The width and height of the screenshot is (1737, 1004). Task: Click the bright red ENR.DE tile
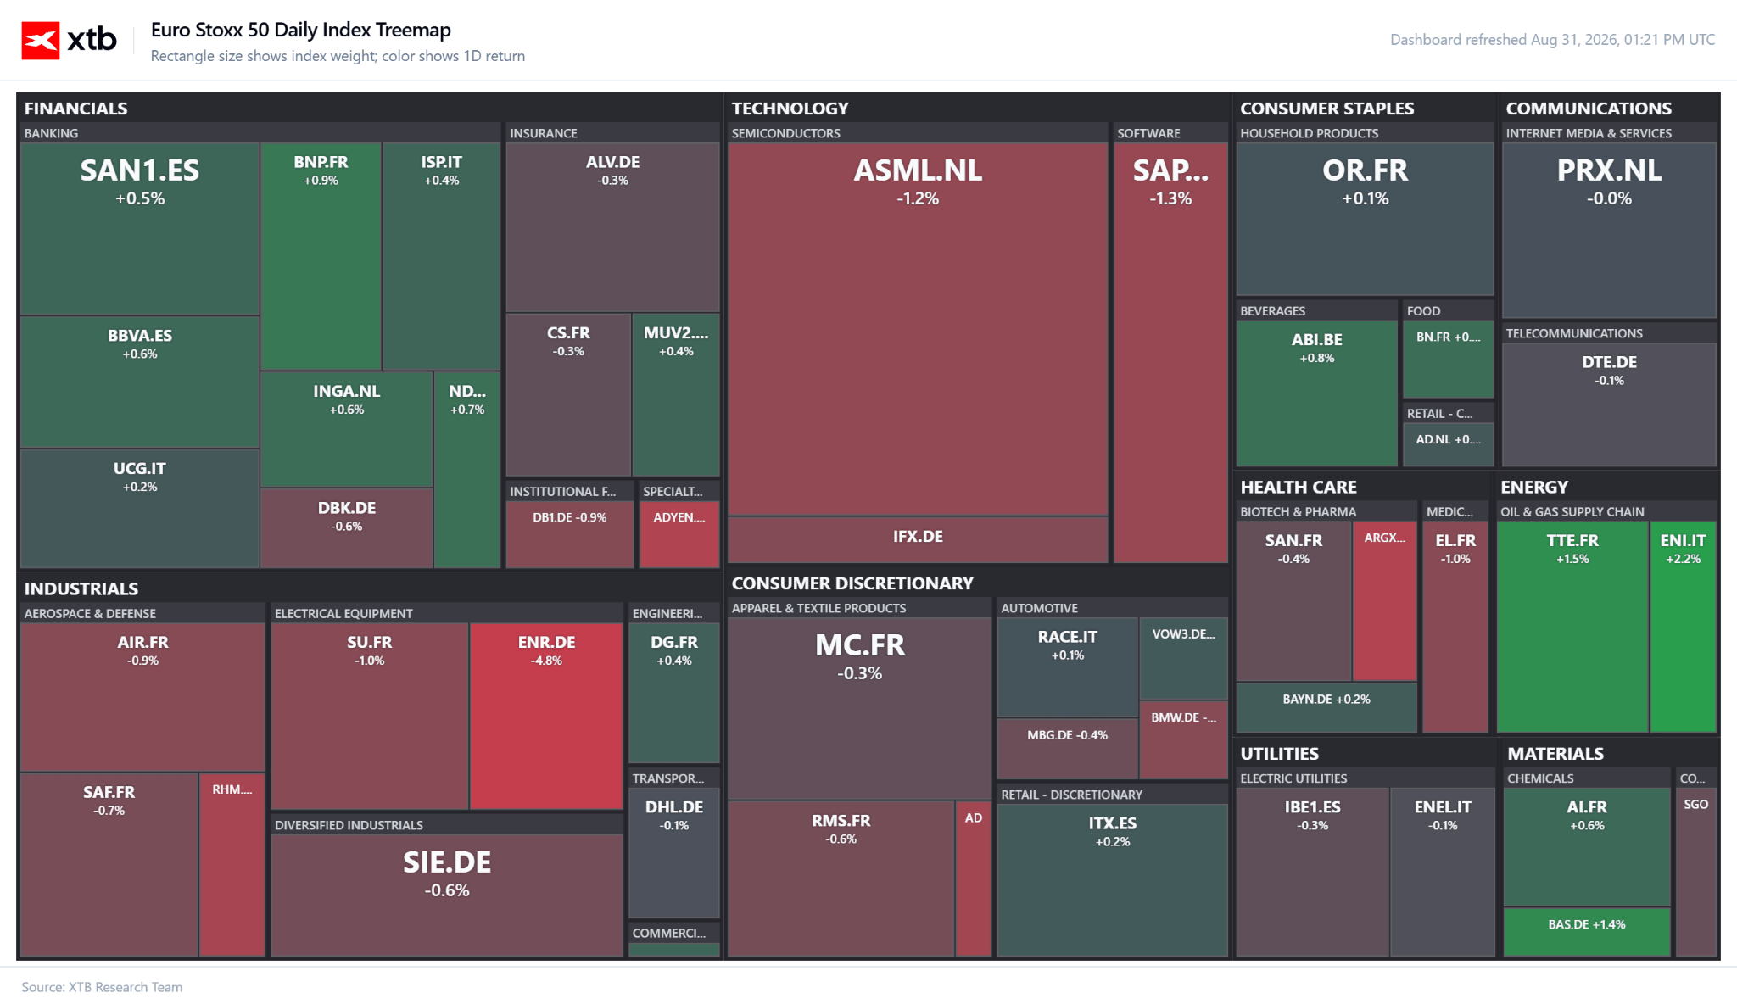546,717
